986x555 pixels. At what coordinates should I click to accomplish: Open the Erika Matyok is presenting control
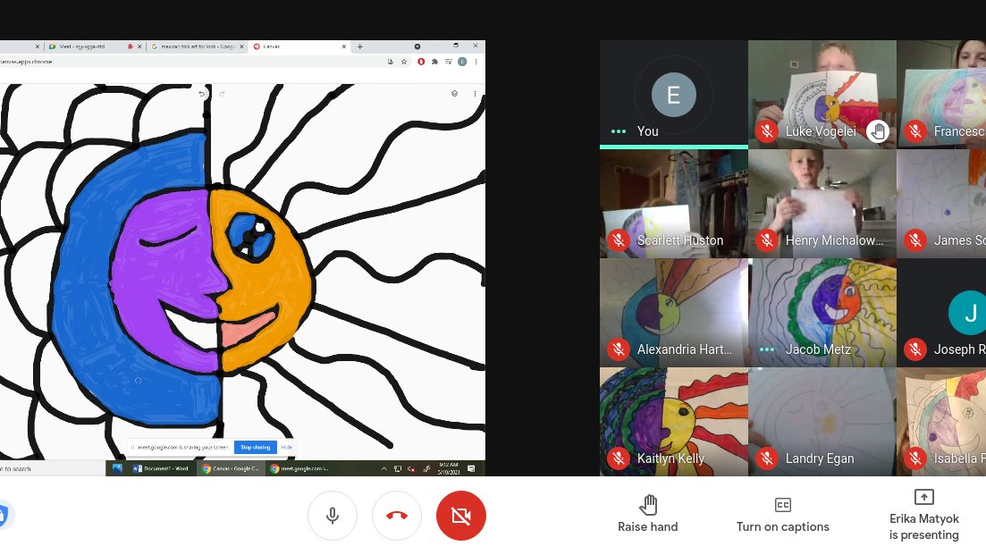pyautogui.click(x=923, y=516)
